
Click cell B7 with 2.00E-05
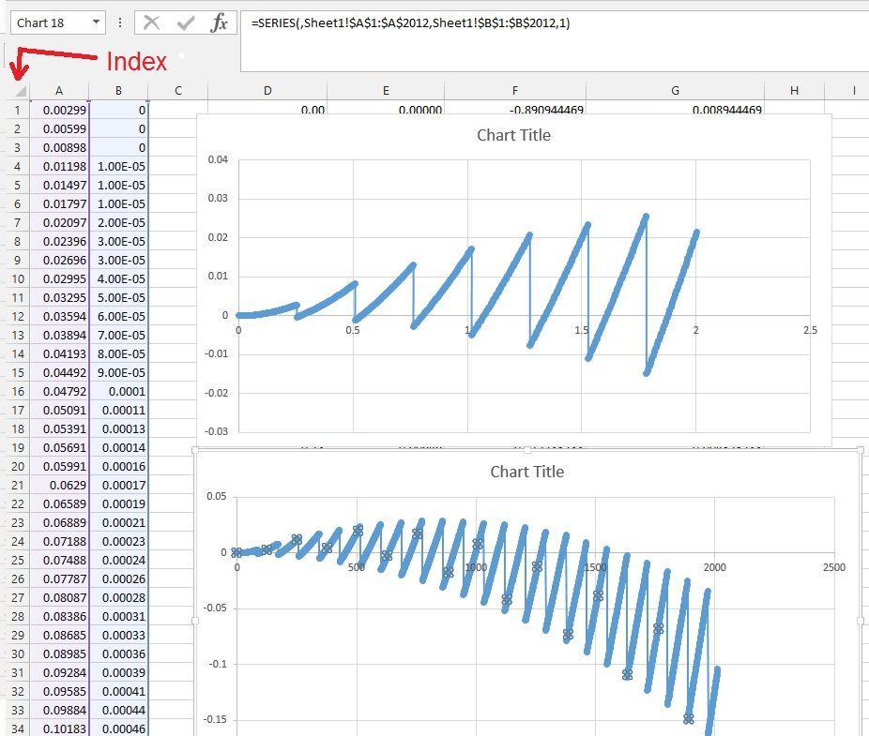118,222
